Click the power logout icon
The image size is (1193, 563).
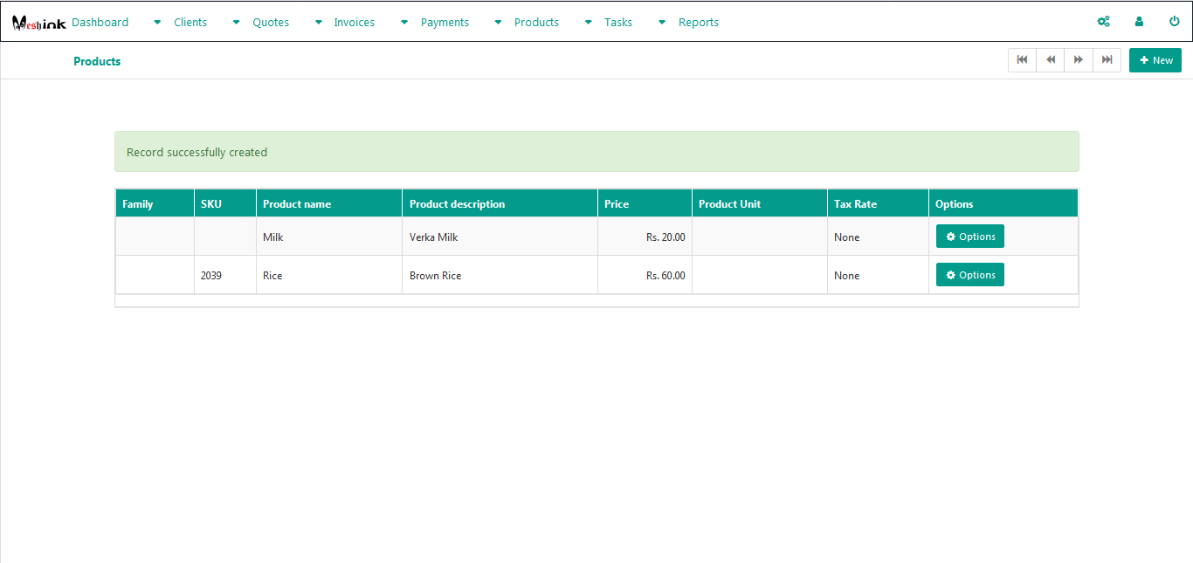click(x=1174, y=22)
